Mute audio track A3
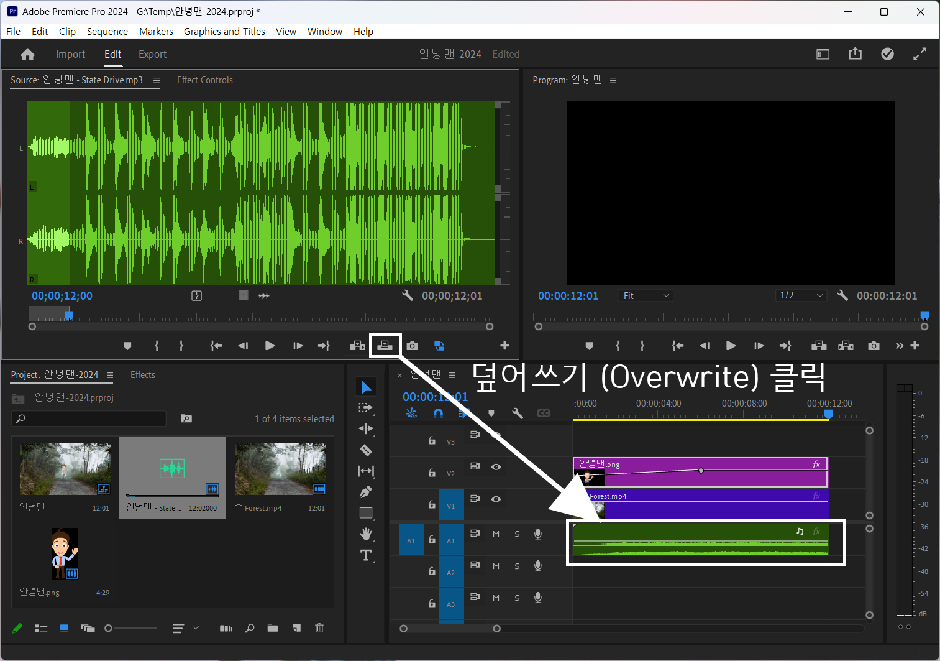940x661 pixels. click(496, 598)
